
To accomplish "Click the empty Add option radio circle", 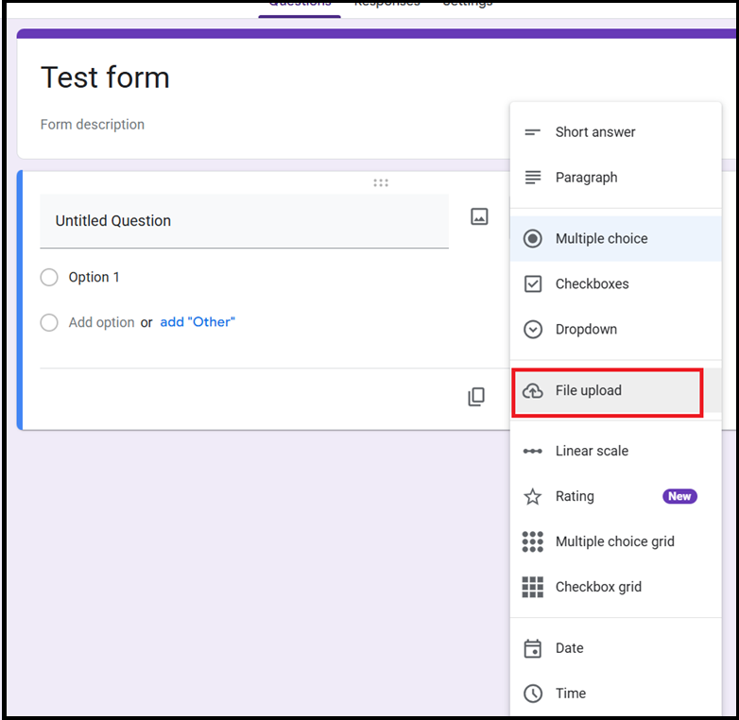I will pos(49,323).
